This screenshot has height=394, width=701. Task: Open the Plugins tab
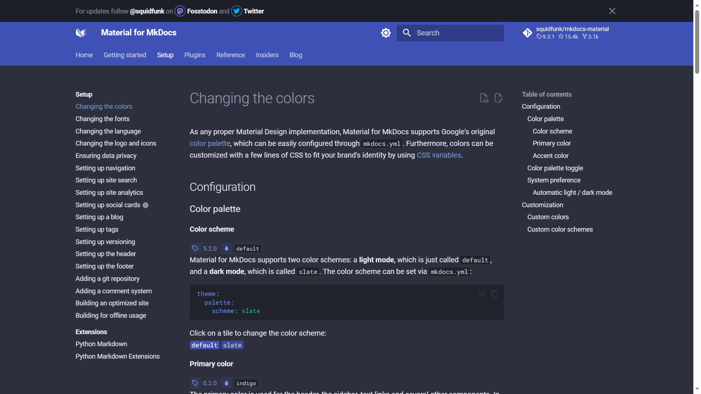pyautogui.click(x=195, y=55)
